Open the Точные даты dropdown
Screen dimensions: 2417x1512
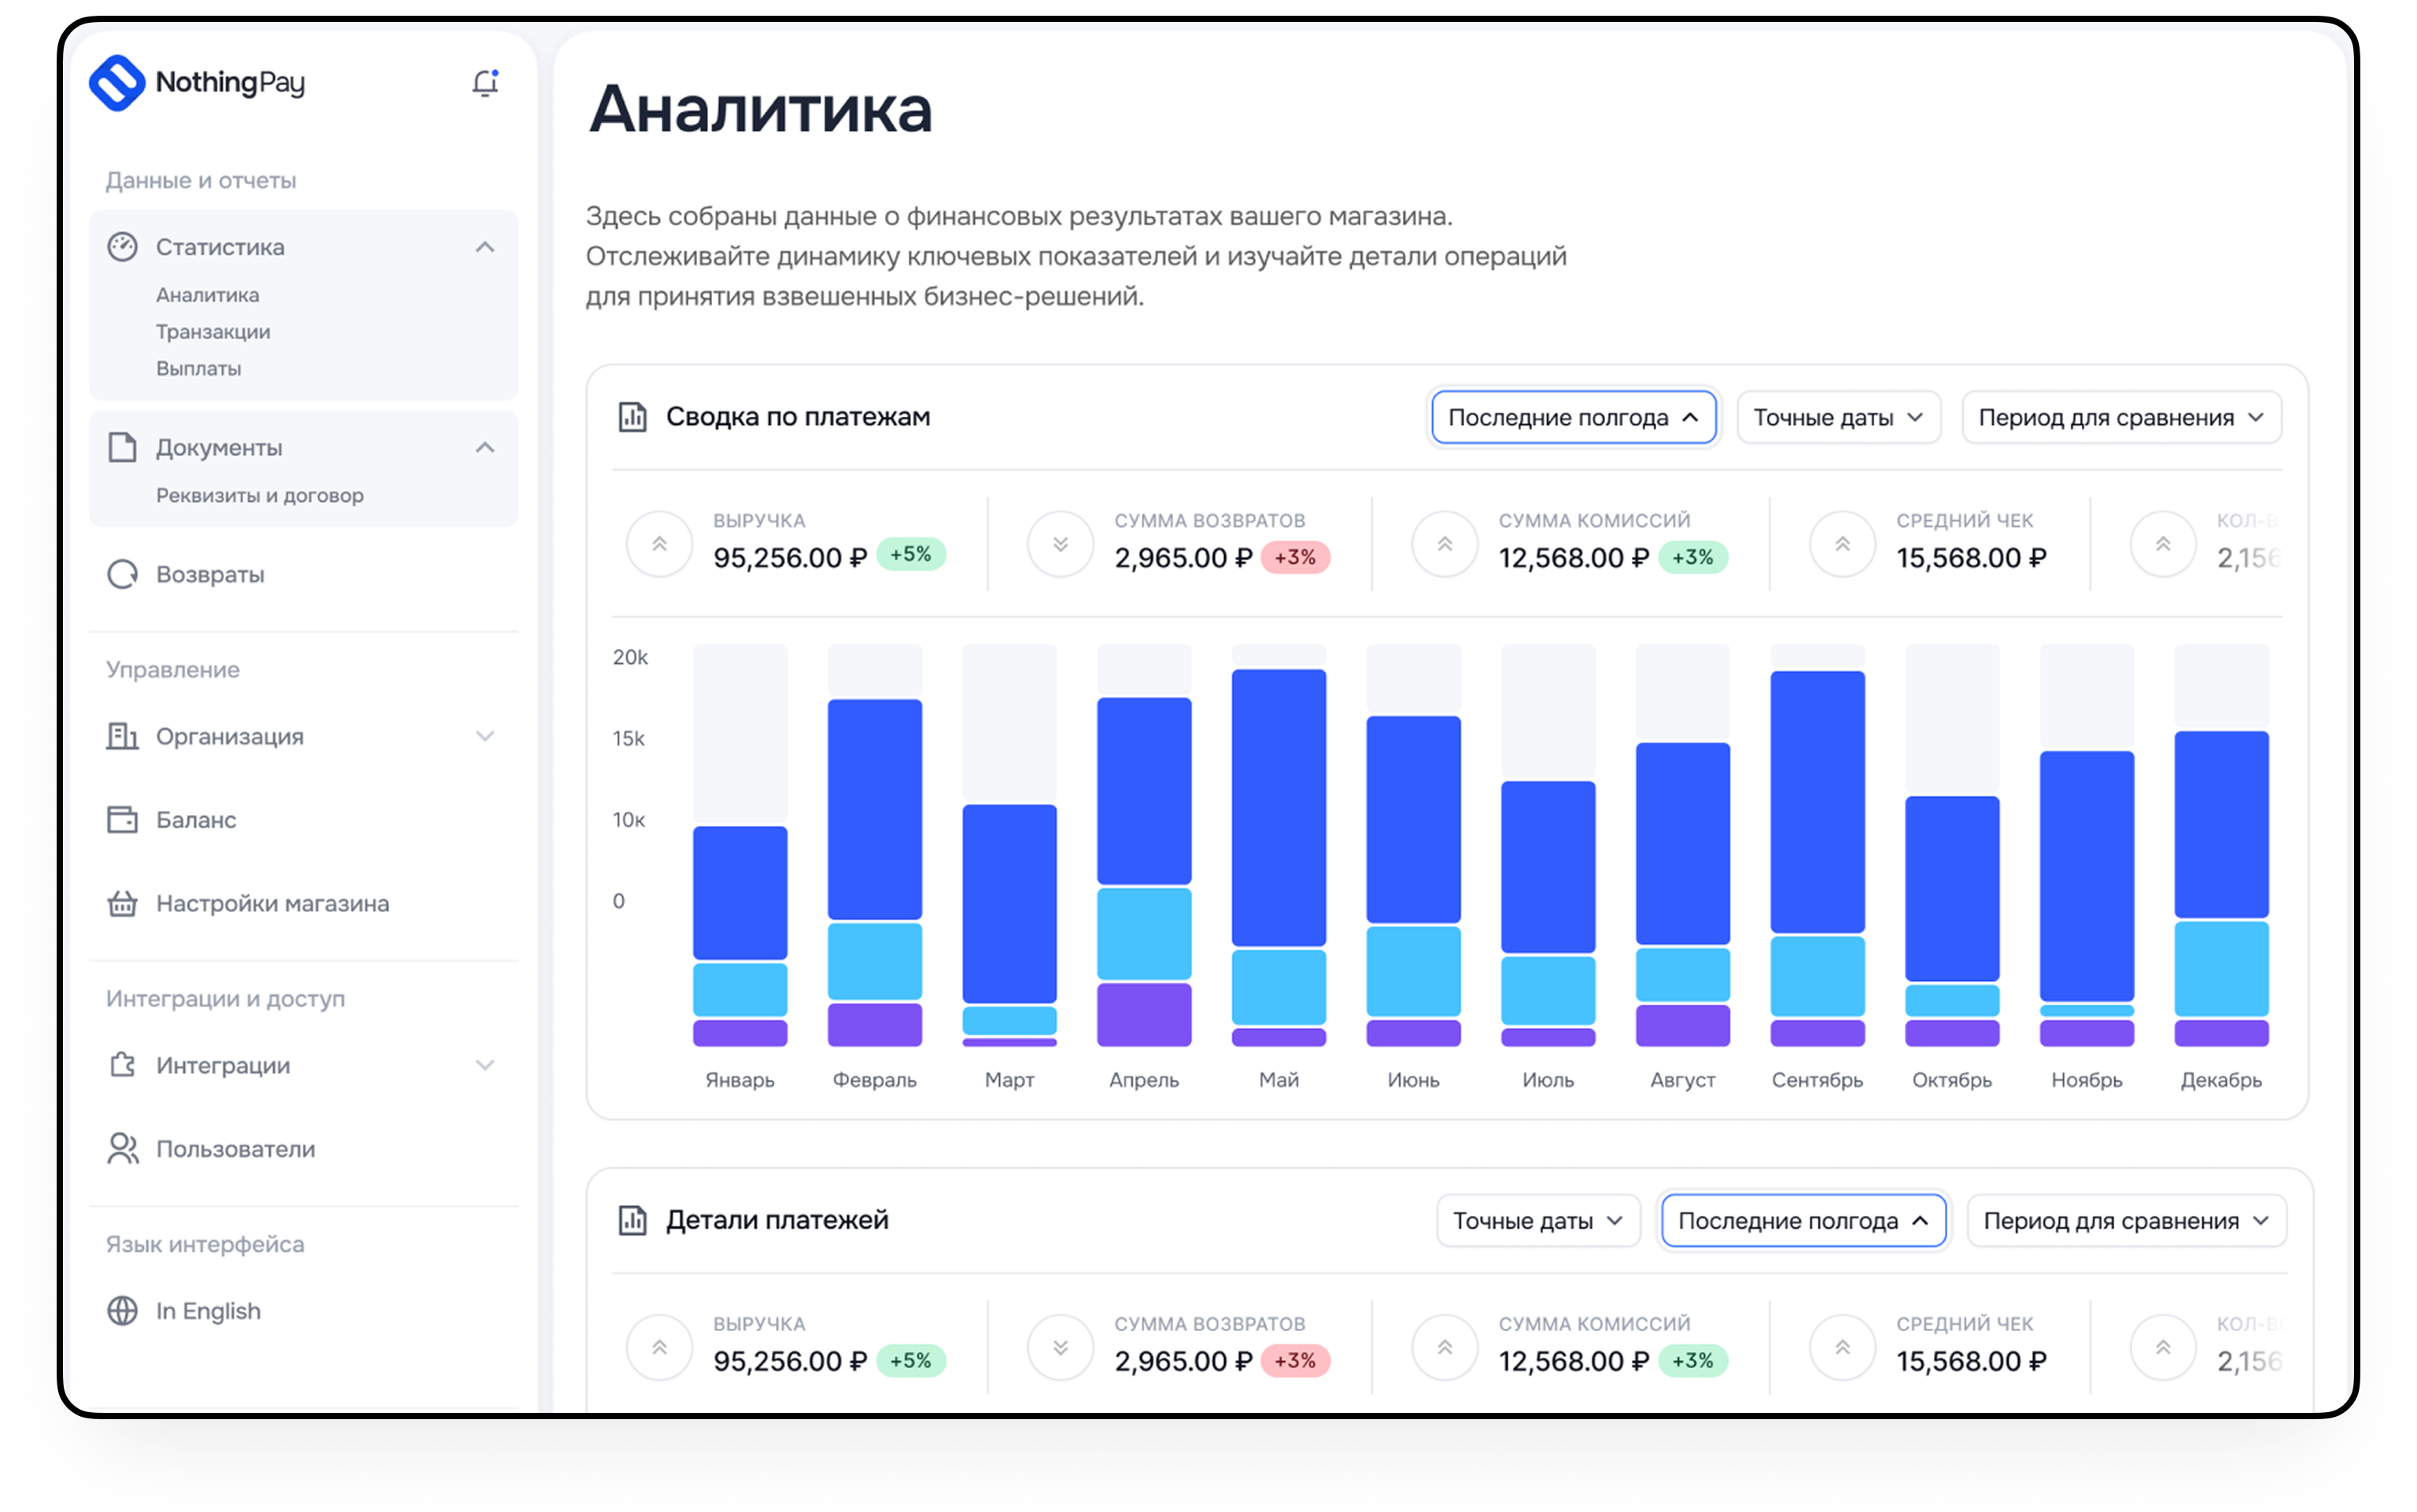[1838, 417]
